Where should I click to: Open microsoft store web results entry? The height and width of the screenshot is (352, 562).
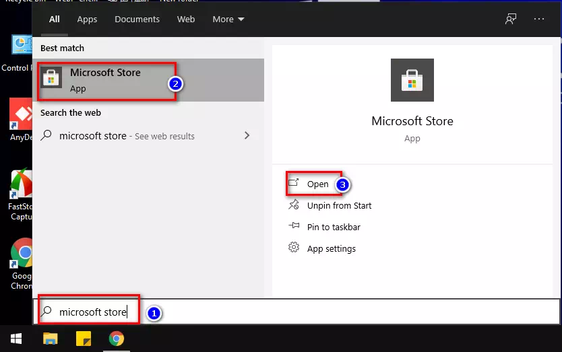pos(148,136)
